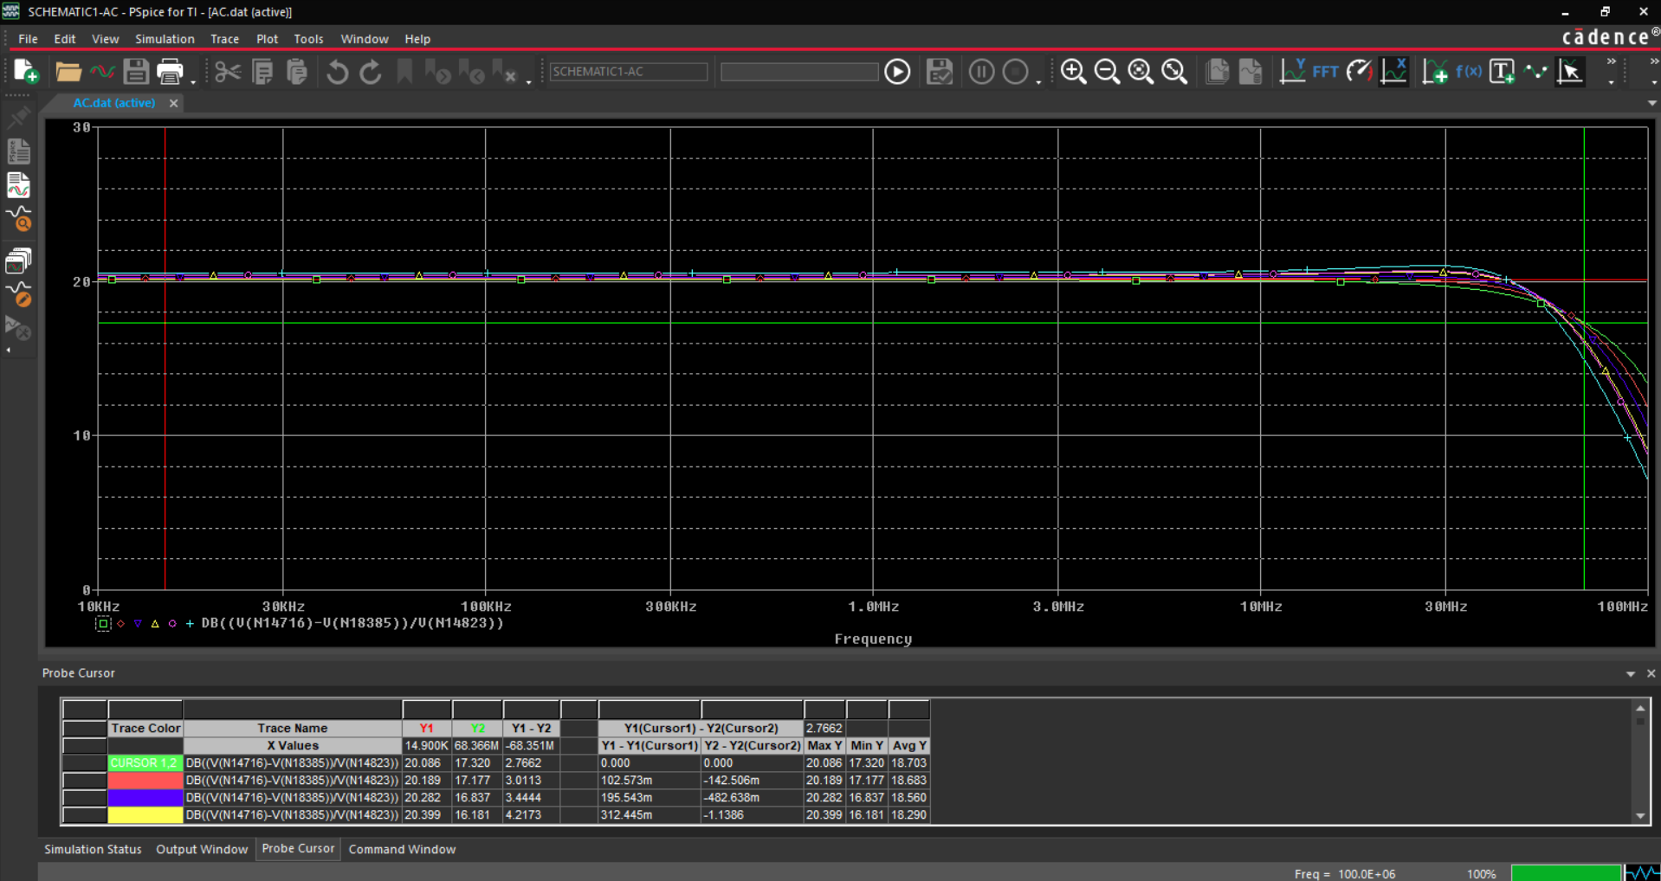Open the Probe Cursor panel dropdown arrow
The width and height of the screenshot is (1661, 881).
point(1631,673)
